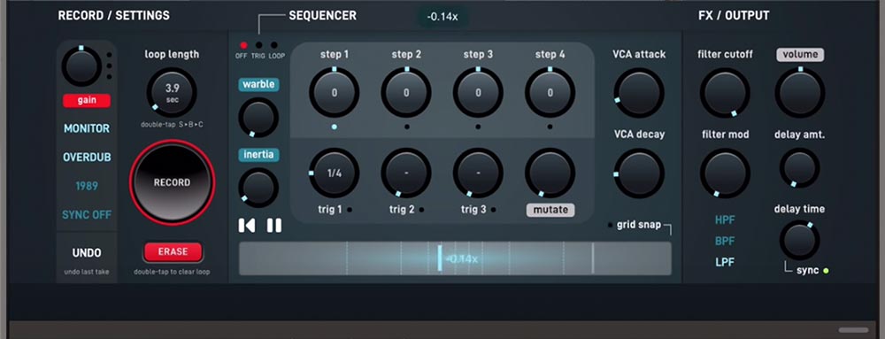Toggle MONITOR mode

[x=87, y=128]
